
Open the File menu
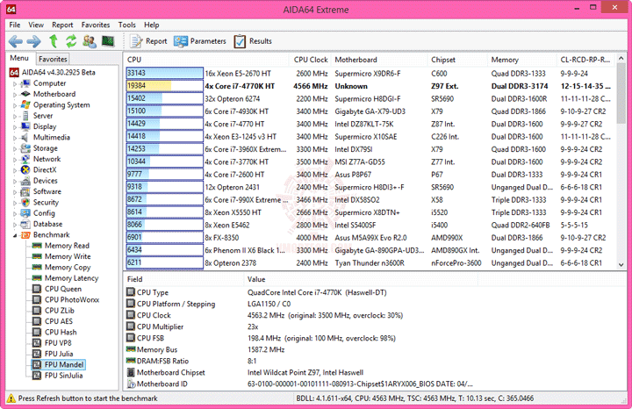pos(15,25)
